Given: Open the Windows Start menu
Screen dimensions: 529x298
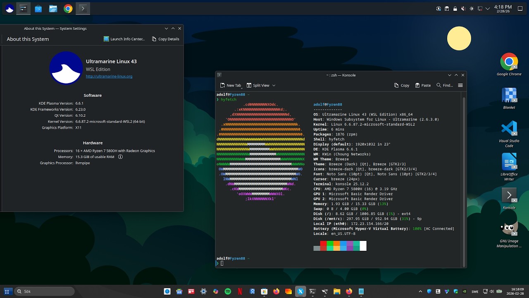Looking at the screenshot, I should pyautogui.click(x=7, y=291).
